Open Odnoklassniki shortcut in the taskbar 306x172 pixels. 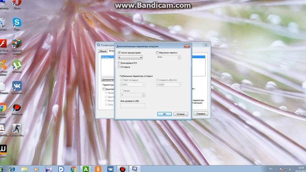coord(98,169)
